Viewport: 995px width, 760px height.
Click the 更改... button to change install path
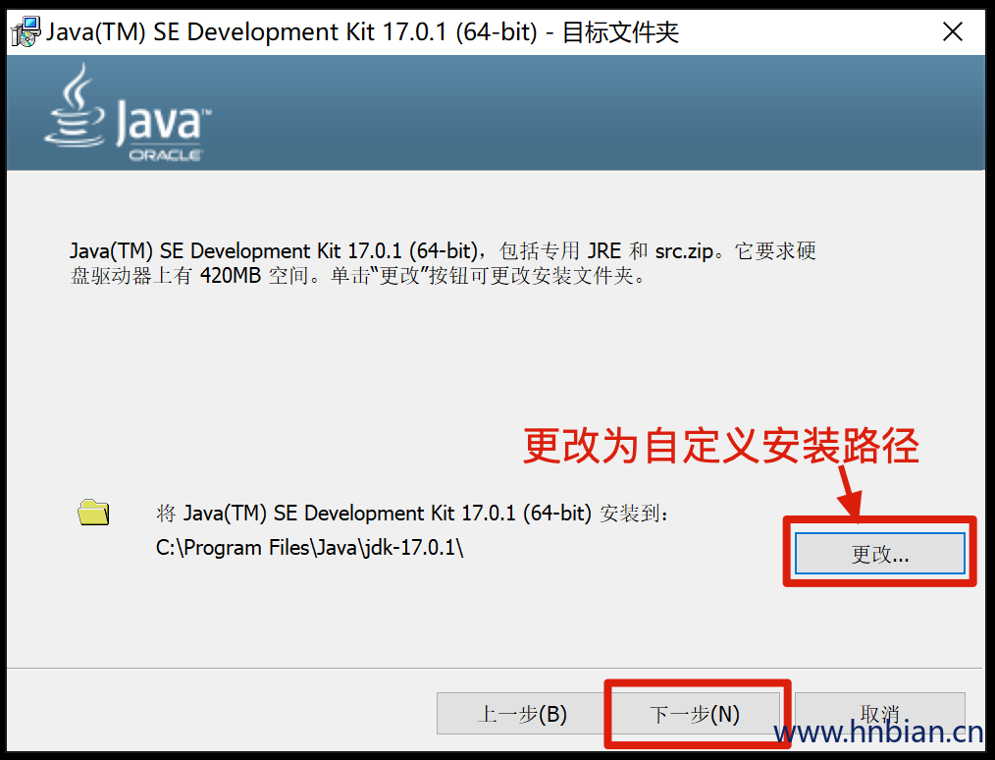click(879, 554)
